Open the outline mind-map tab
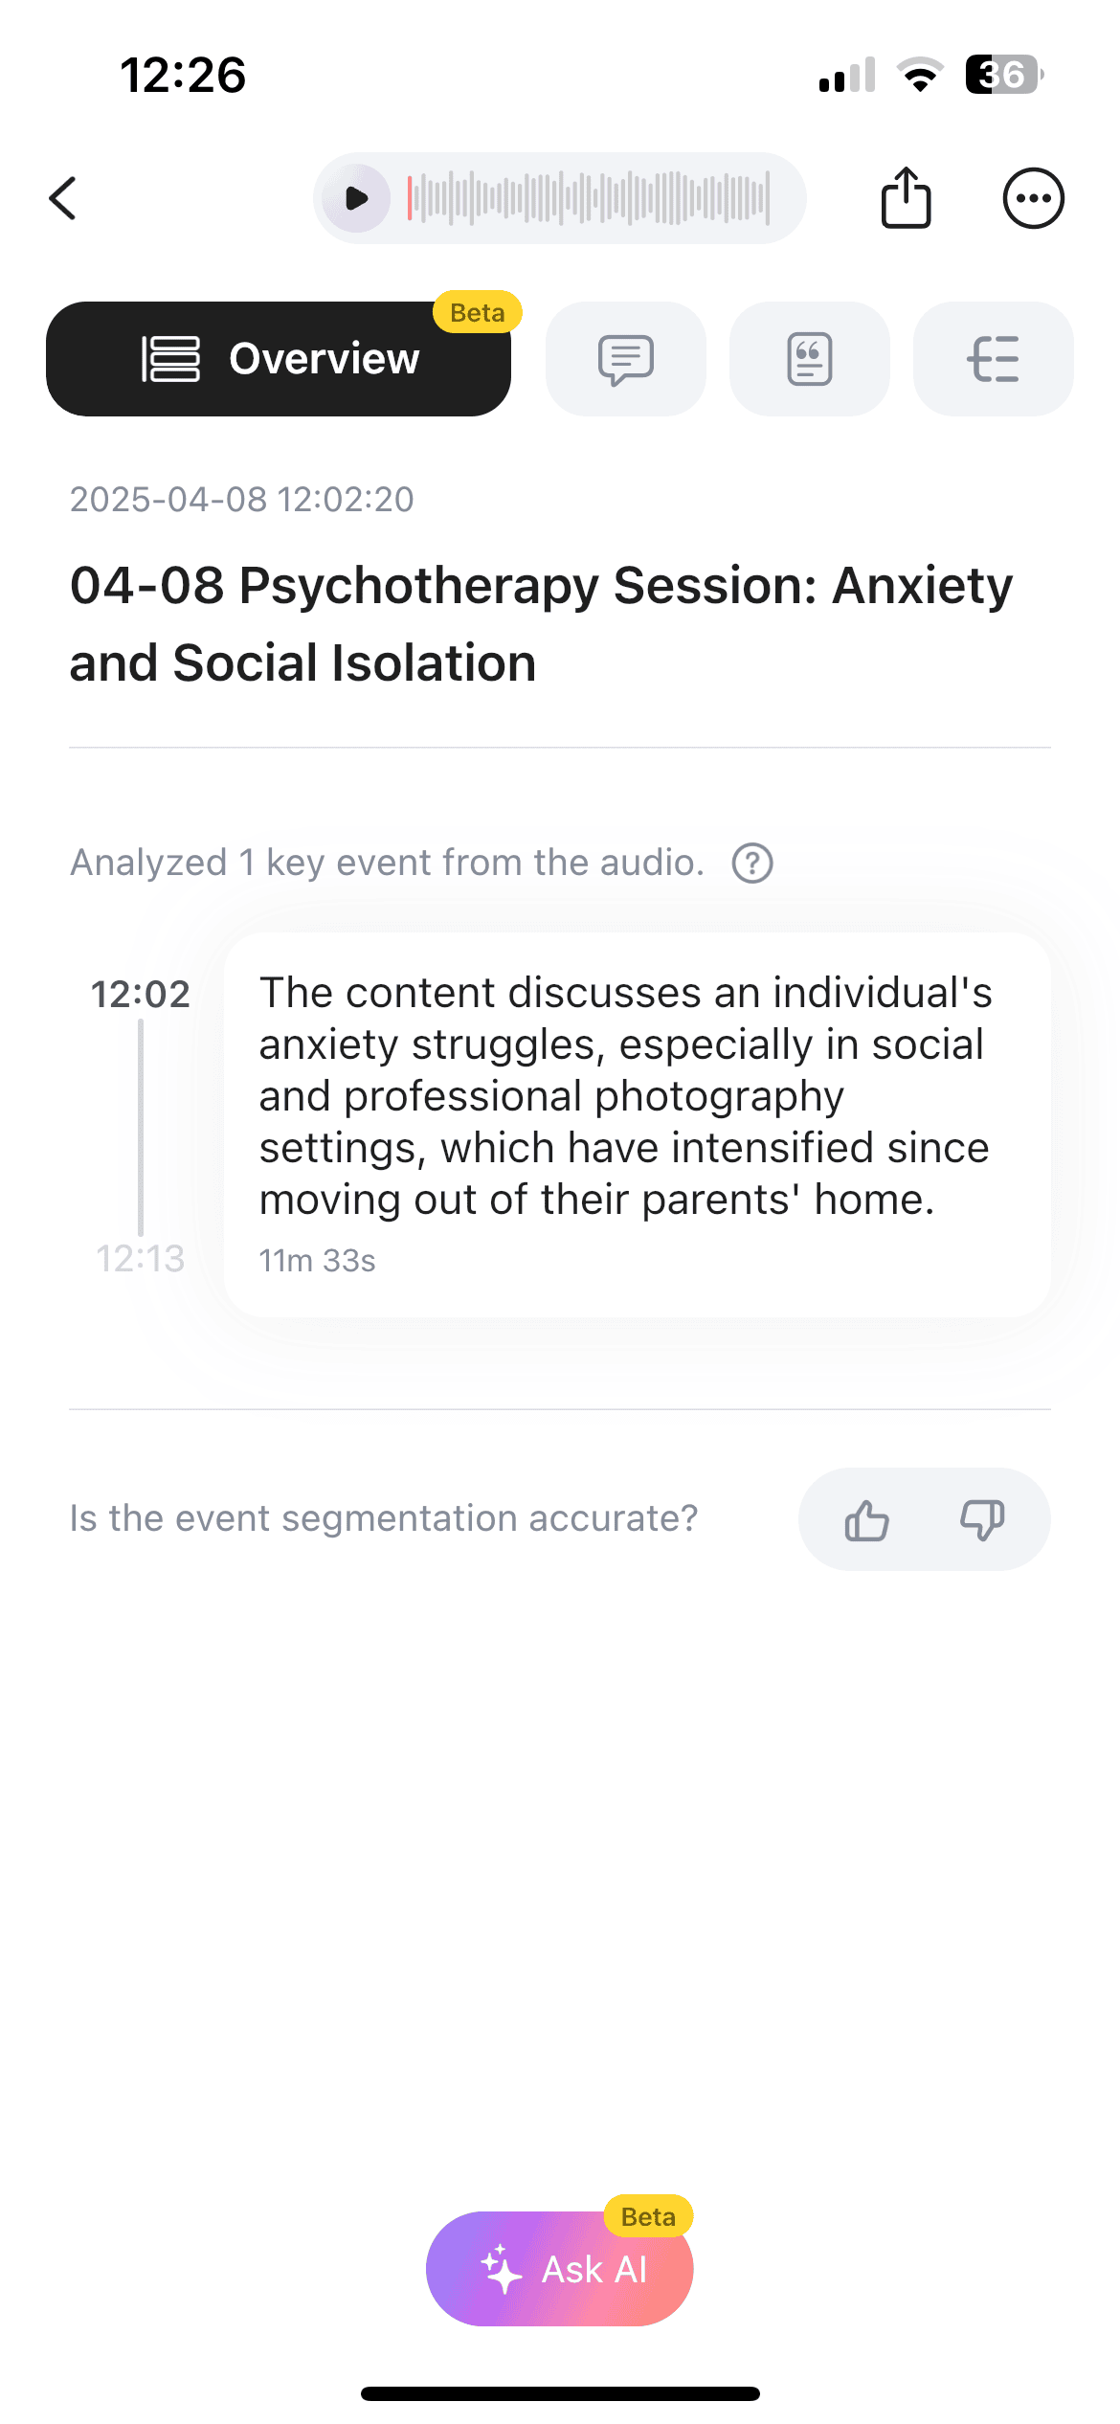 (x=994, y=359)
